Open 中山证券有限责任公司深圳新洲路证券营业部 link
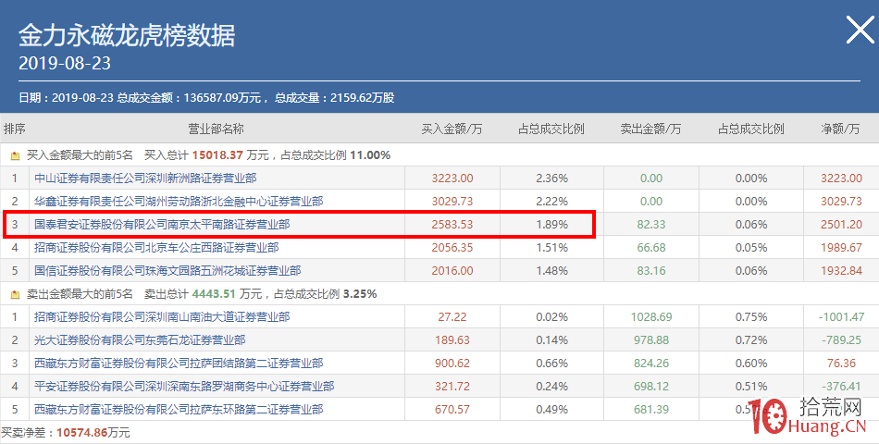This screenshot has width=879, height=444. point(145,179)
